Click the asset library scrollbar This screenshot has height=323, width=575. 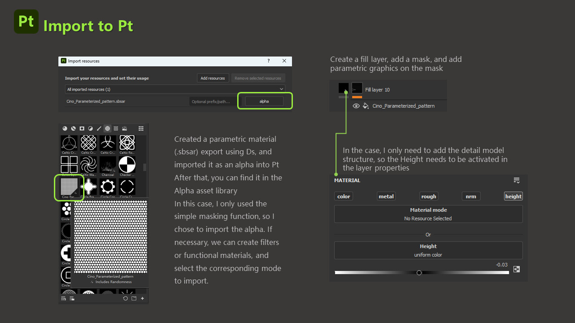coord(144,167)
